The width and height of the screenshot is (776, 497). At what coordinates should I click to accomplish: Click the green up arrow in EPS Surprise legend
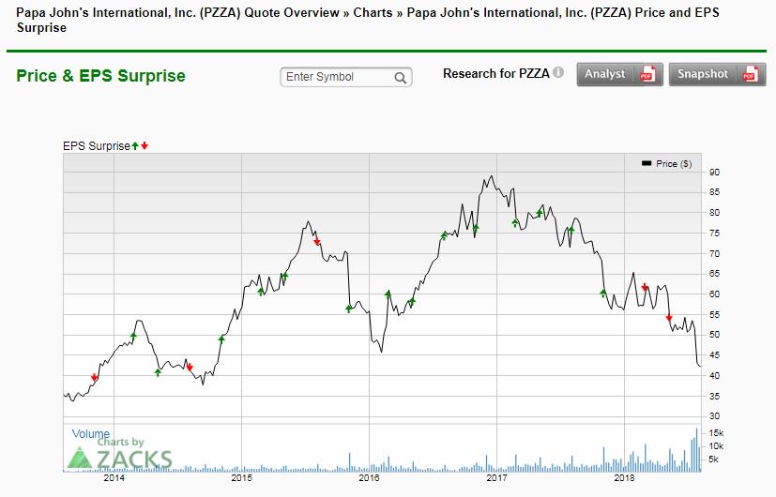135,146
